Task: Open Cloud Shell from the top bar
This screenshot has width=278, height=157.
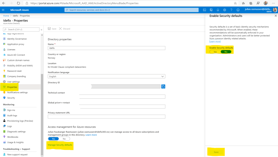Action: pyautogui.click(x=204, y=10)
